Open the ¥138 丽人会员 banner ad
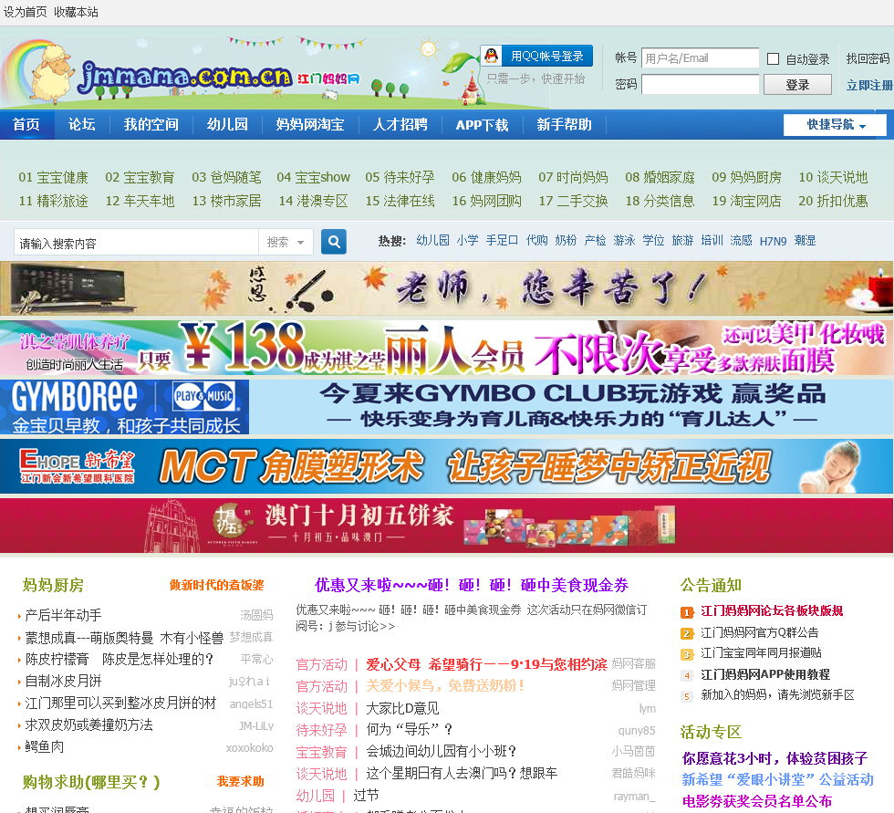Image resolution: width=894 pixels, height=813 pixels. click(x=446, y=348)
